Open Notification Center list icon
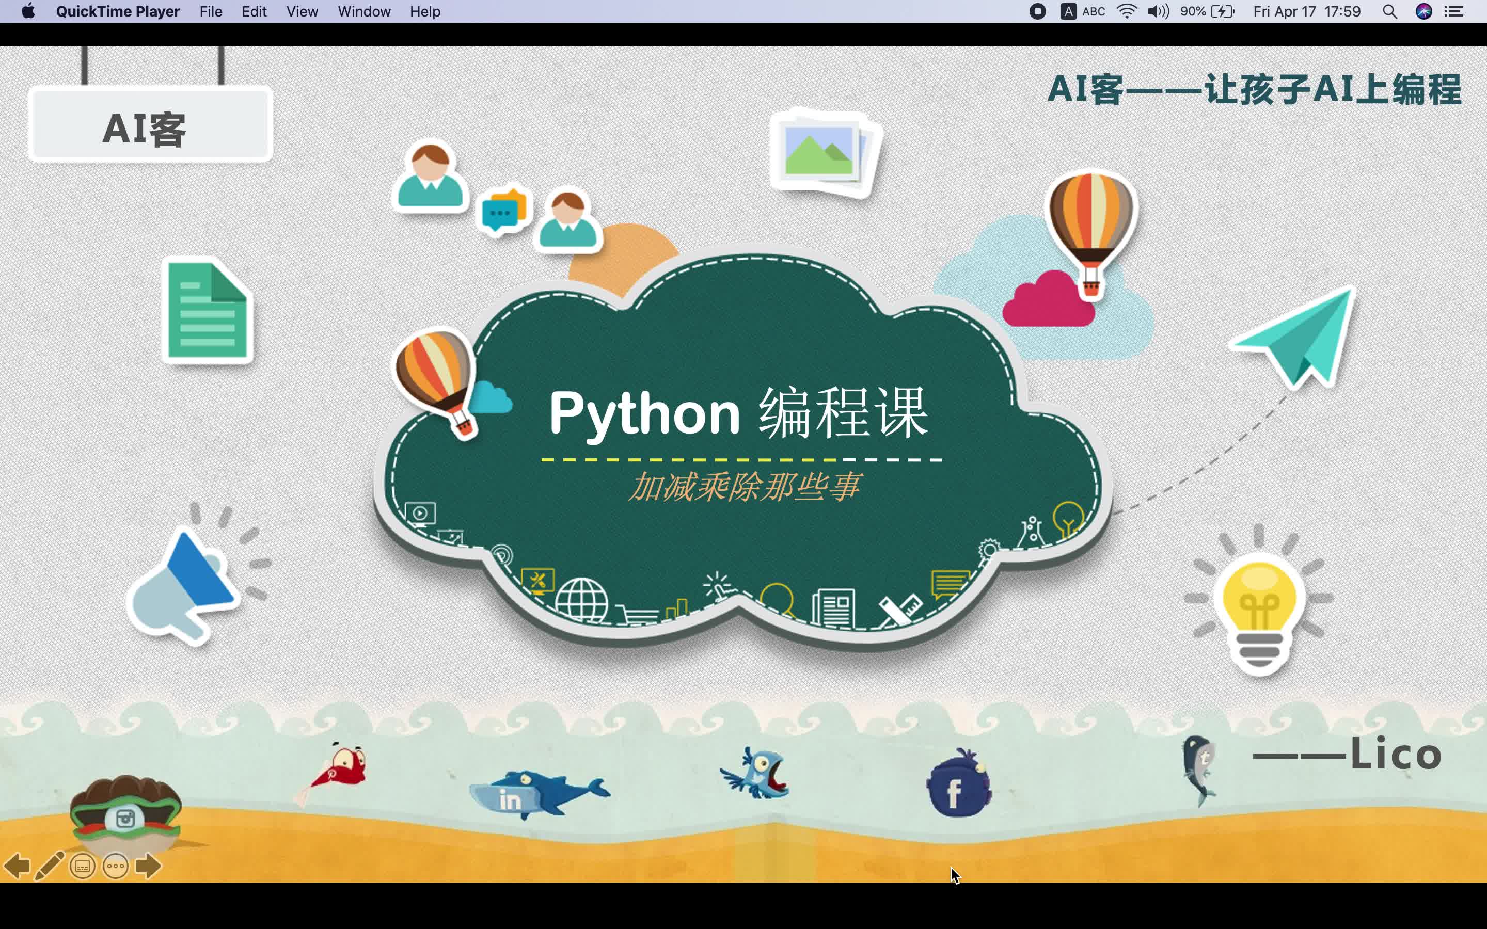Screen dimensions: 1487x929 click(x=1454, y=12)
